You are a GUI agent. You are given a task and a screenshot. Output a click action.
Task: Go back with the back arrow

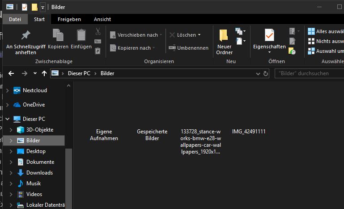click(11, 73)
